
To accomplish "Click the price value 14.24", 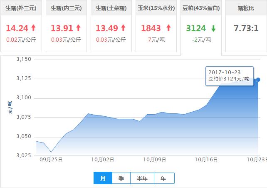I will tap(17, 28).
